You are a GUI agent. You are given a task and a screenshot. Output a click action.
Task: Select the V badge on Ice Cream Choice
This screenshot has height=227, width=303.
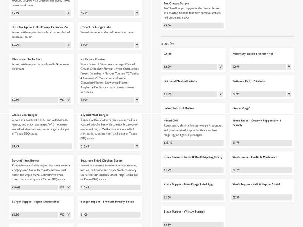point(137,100)
